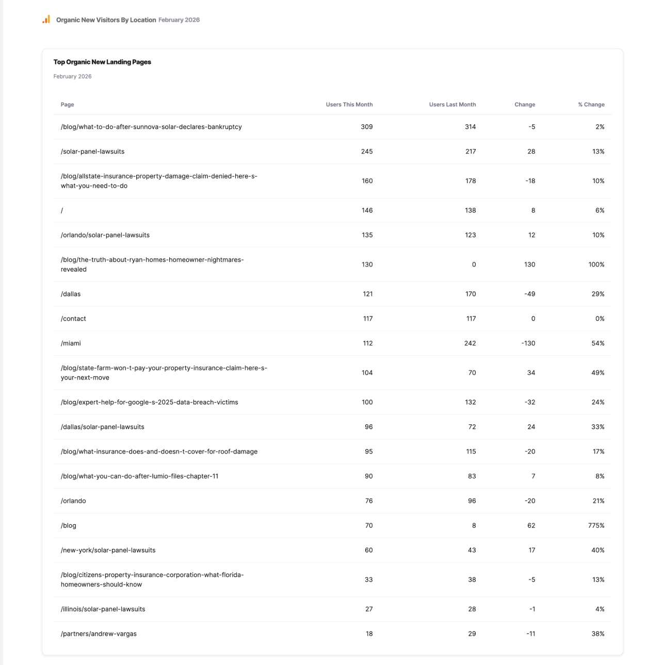
Task: Click the orange analytics bar chart icon
Action: pyautogui.click(x=46, y=20)
